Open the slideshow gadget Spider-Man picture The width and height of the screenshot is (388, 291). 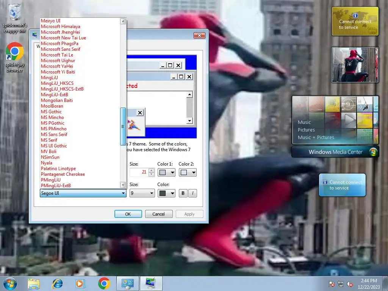(x=355, y=64)
